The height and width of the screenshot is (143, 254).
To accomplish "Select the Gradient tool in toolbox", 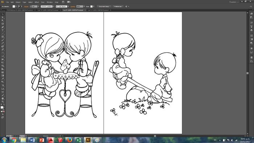I will pos(3,76).
